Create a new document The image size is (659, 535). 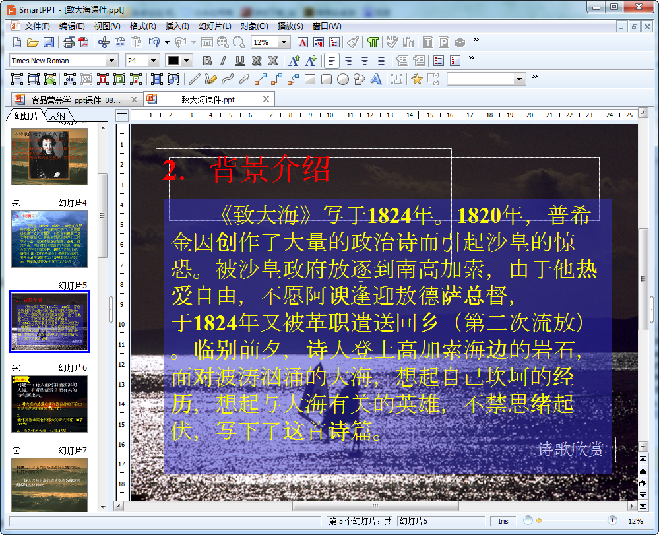(16, 42)
